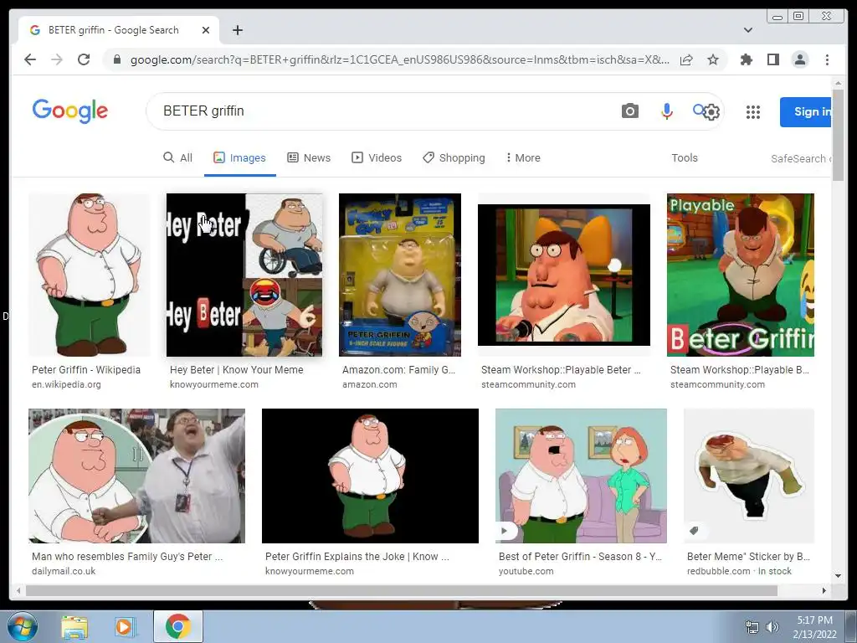Open man resembling Peter Griffin image
Viewport: 857px width, 643px height.
click(x=136, y=476)
